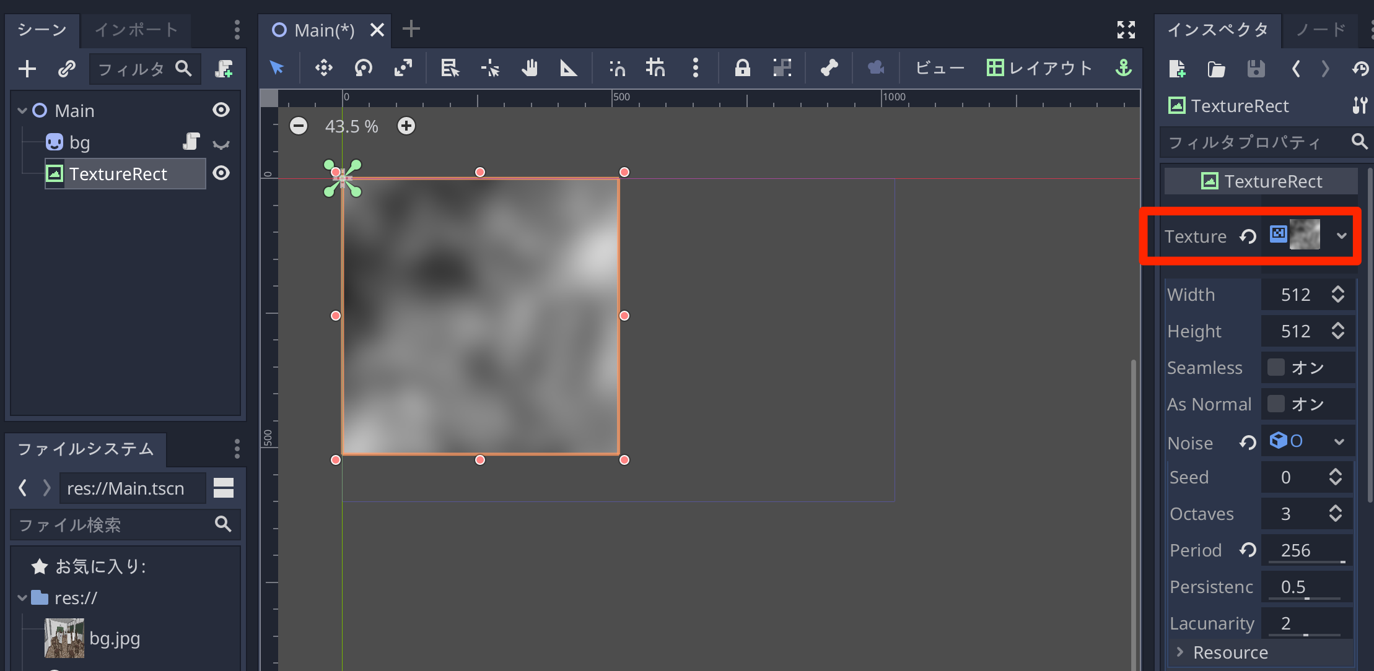Open the Ruler measurement tool
This screenshot has width=1374, height=671.
569,68
